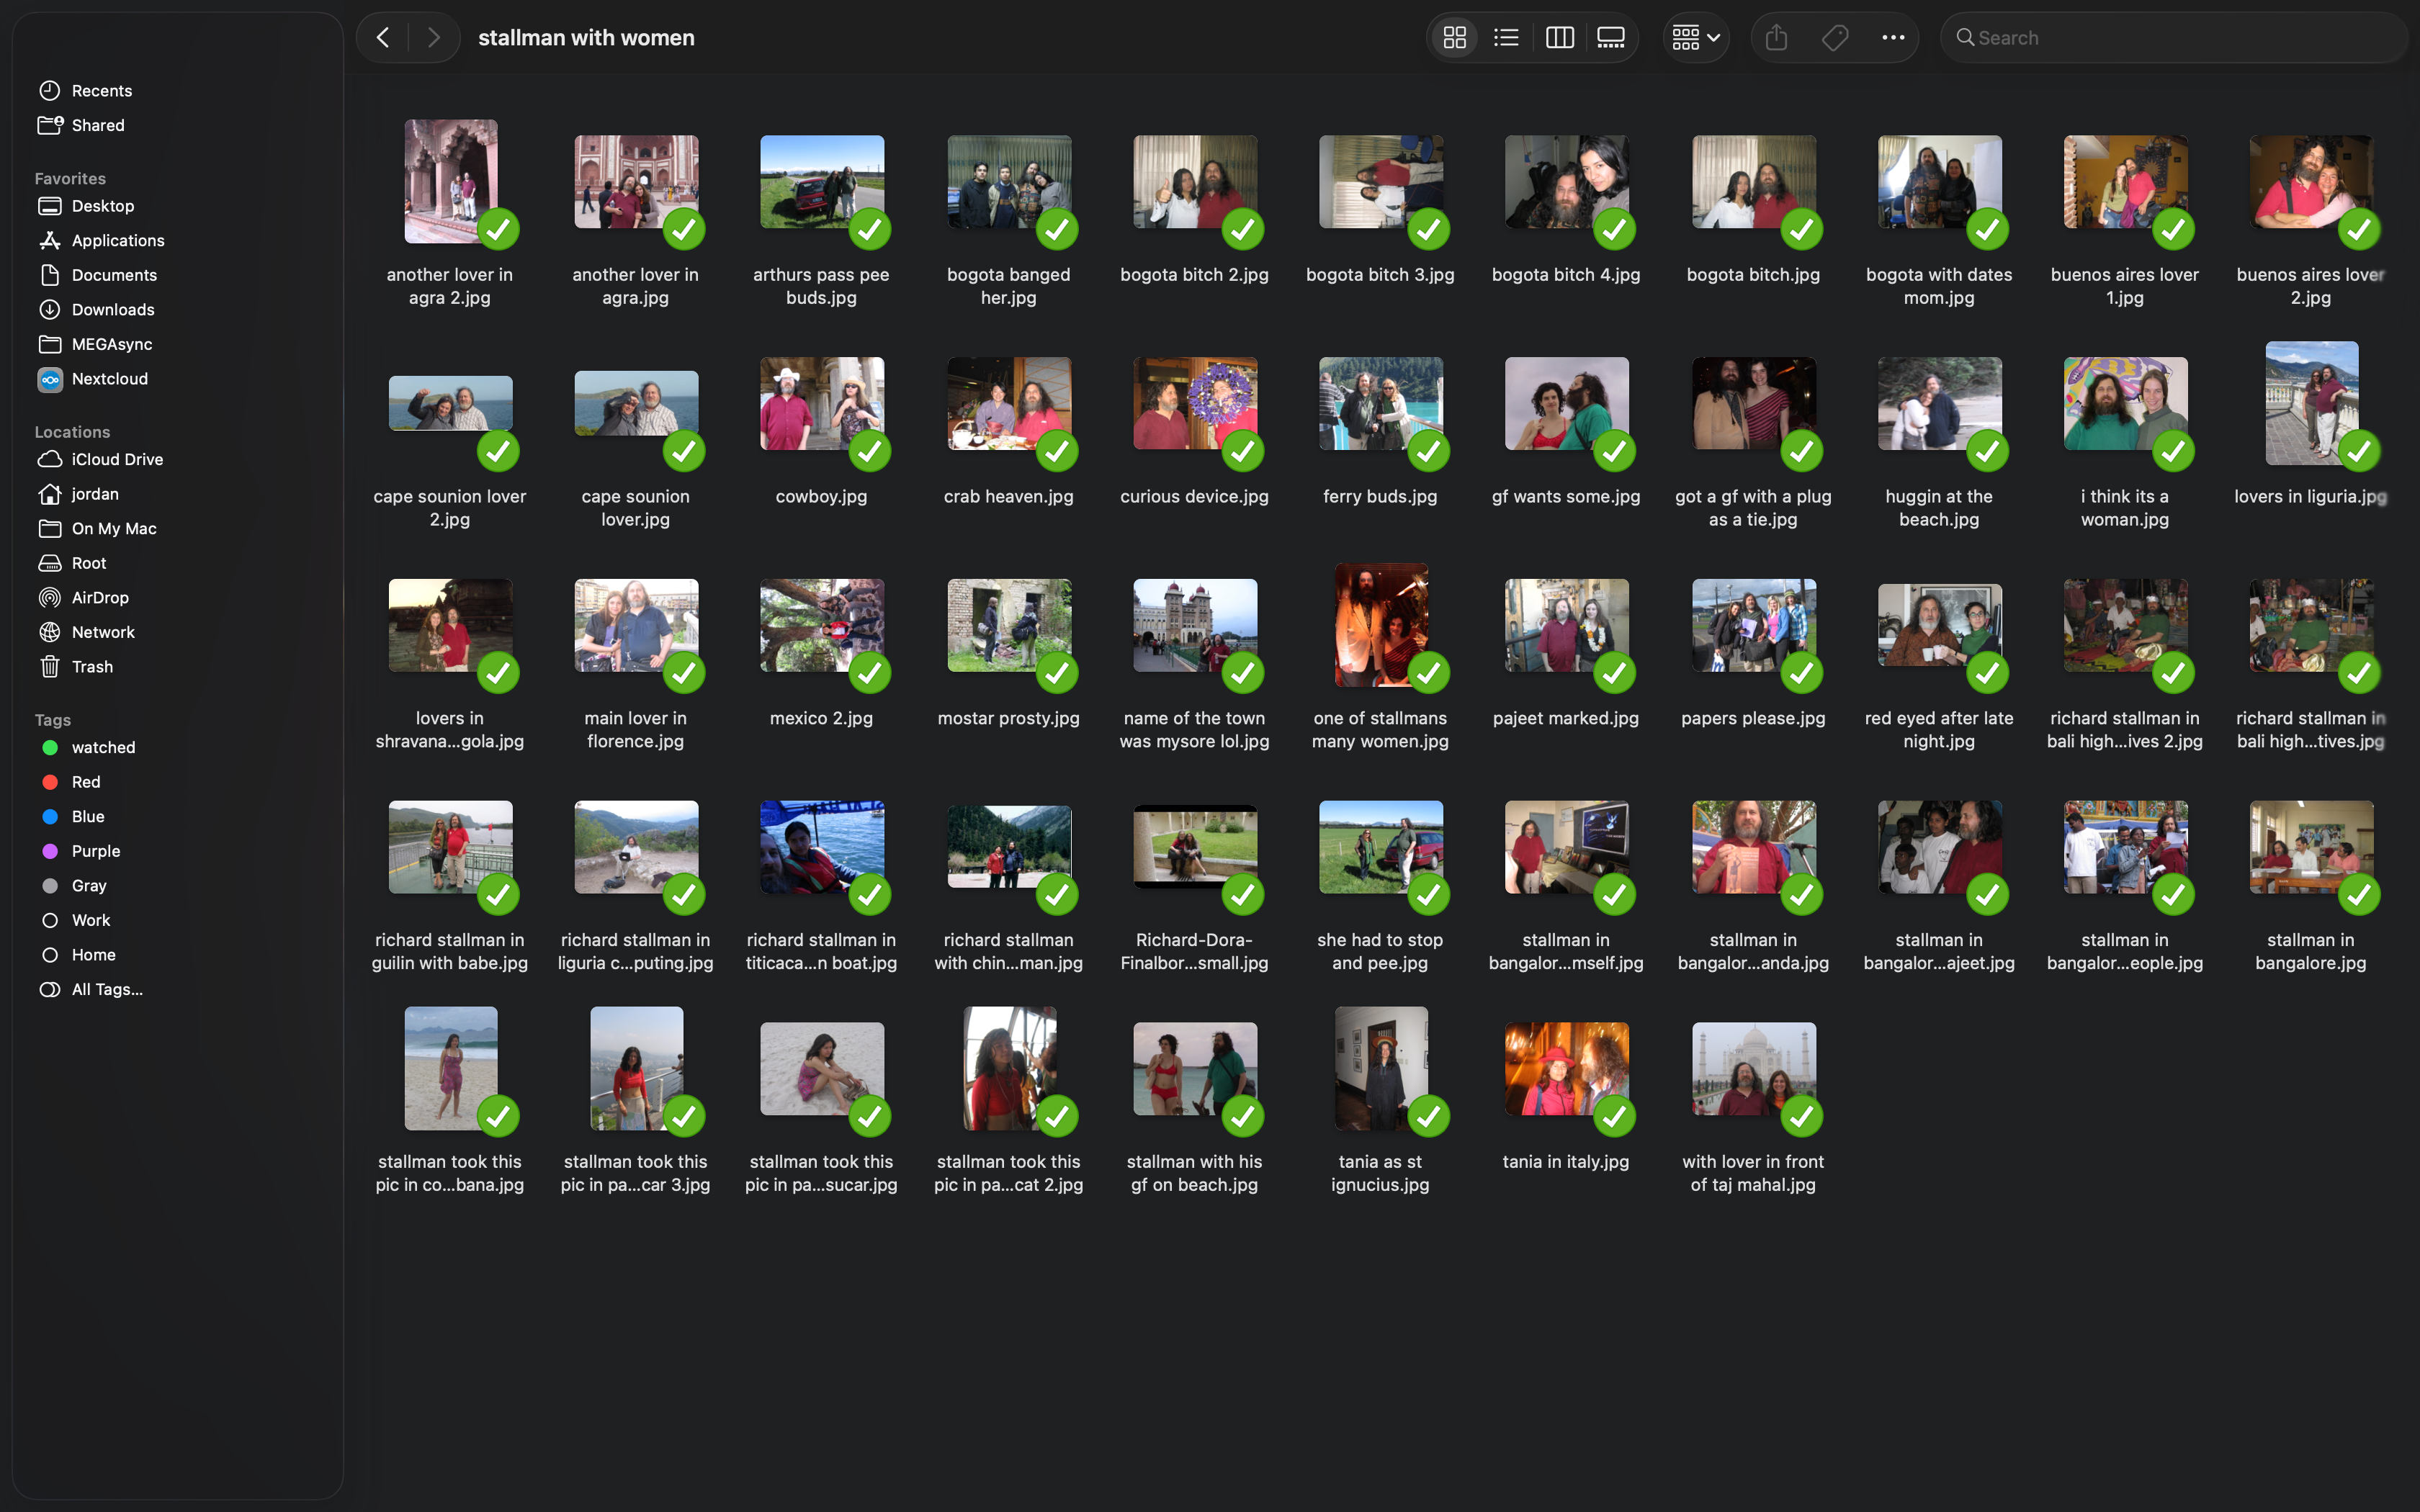The width and height of the screenshot is (2420, 1512).
Task: Select file name ferry buds.jpg
Action: tap(1380, 497)
